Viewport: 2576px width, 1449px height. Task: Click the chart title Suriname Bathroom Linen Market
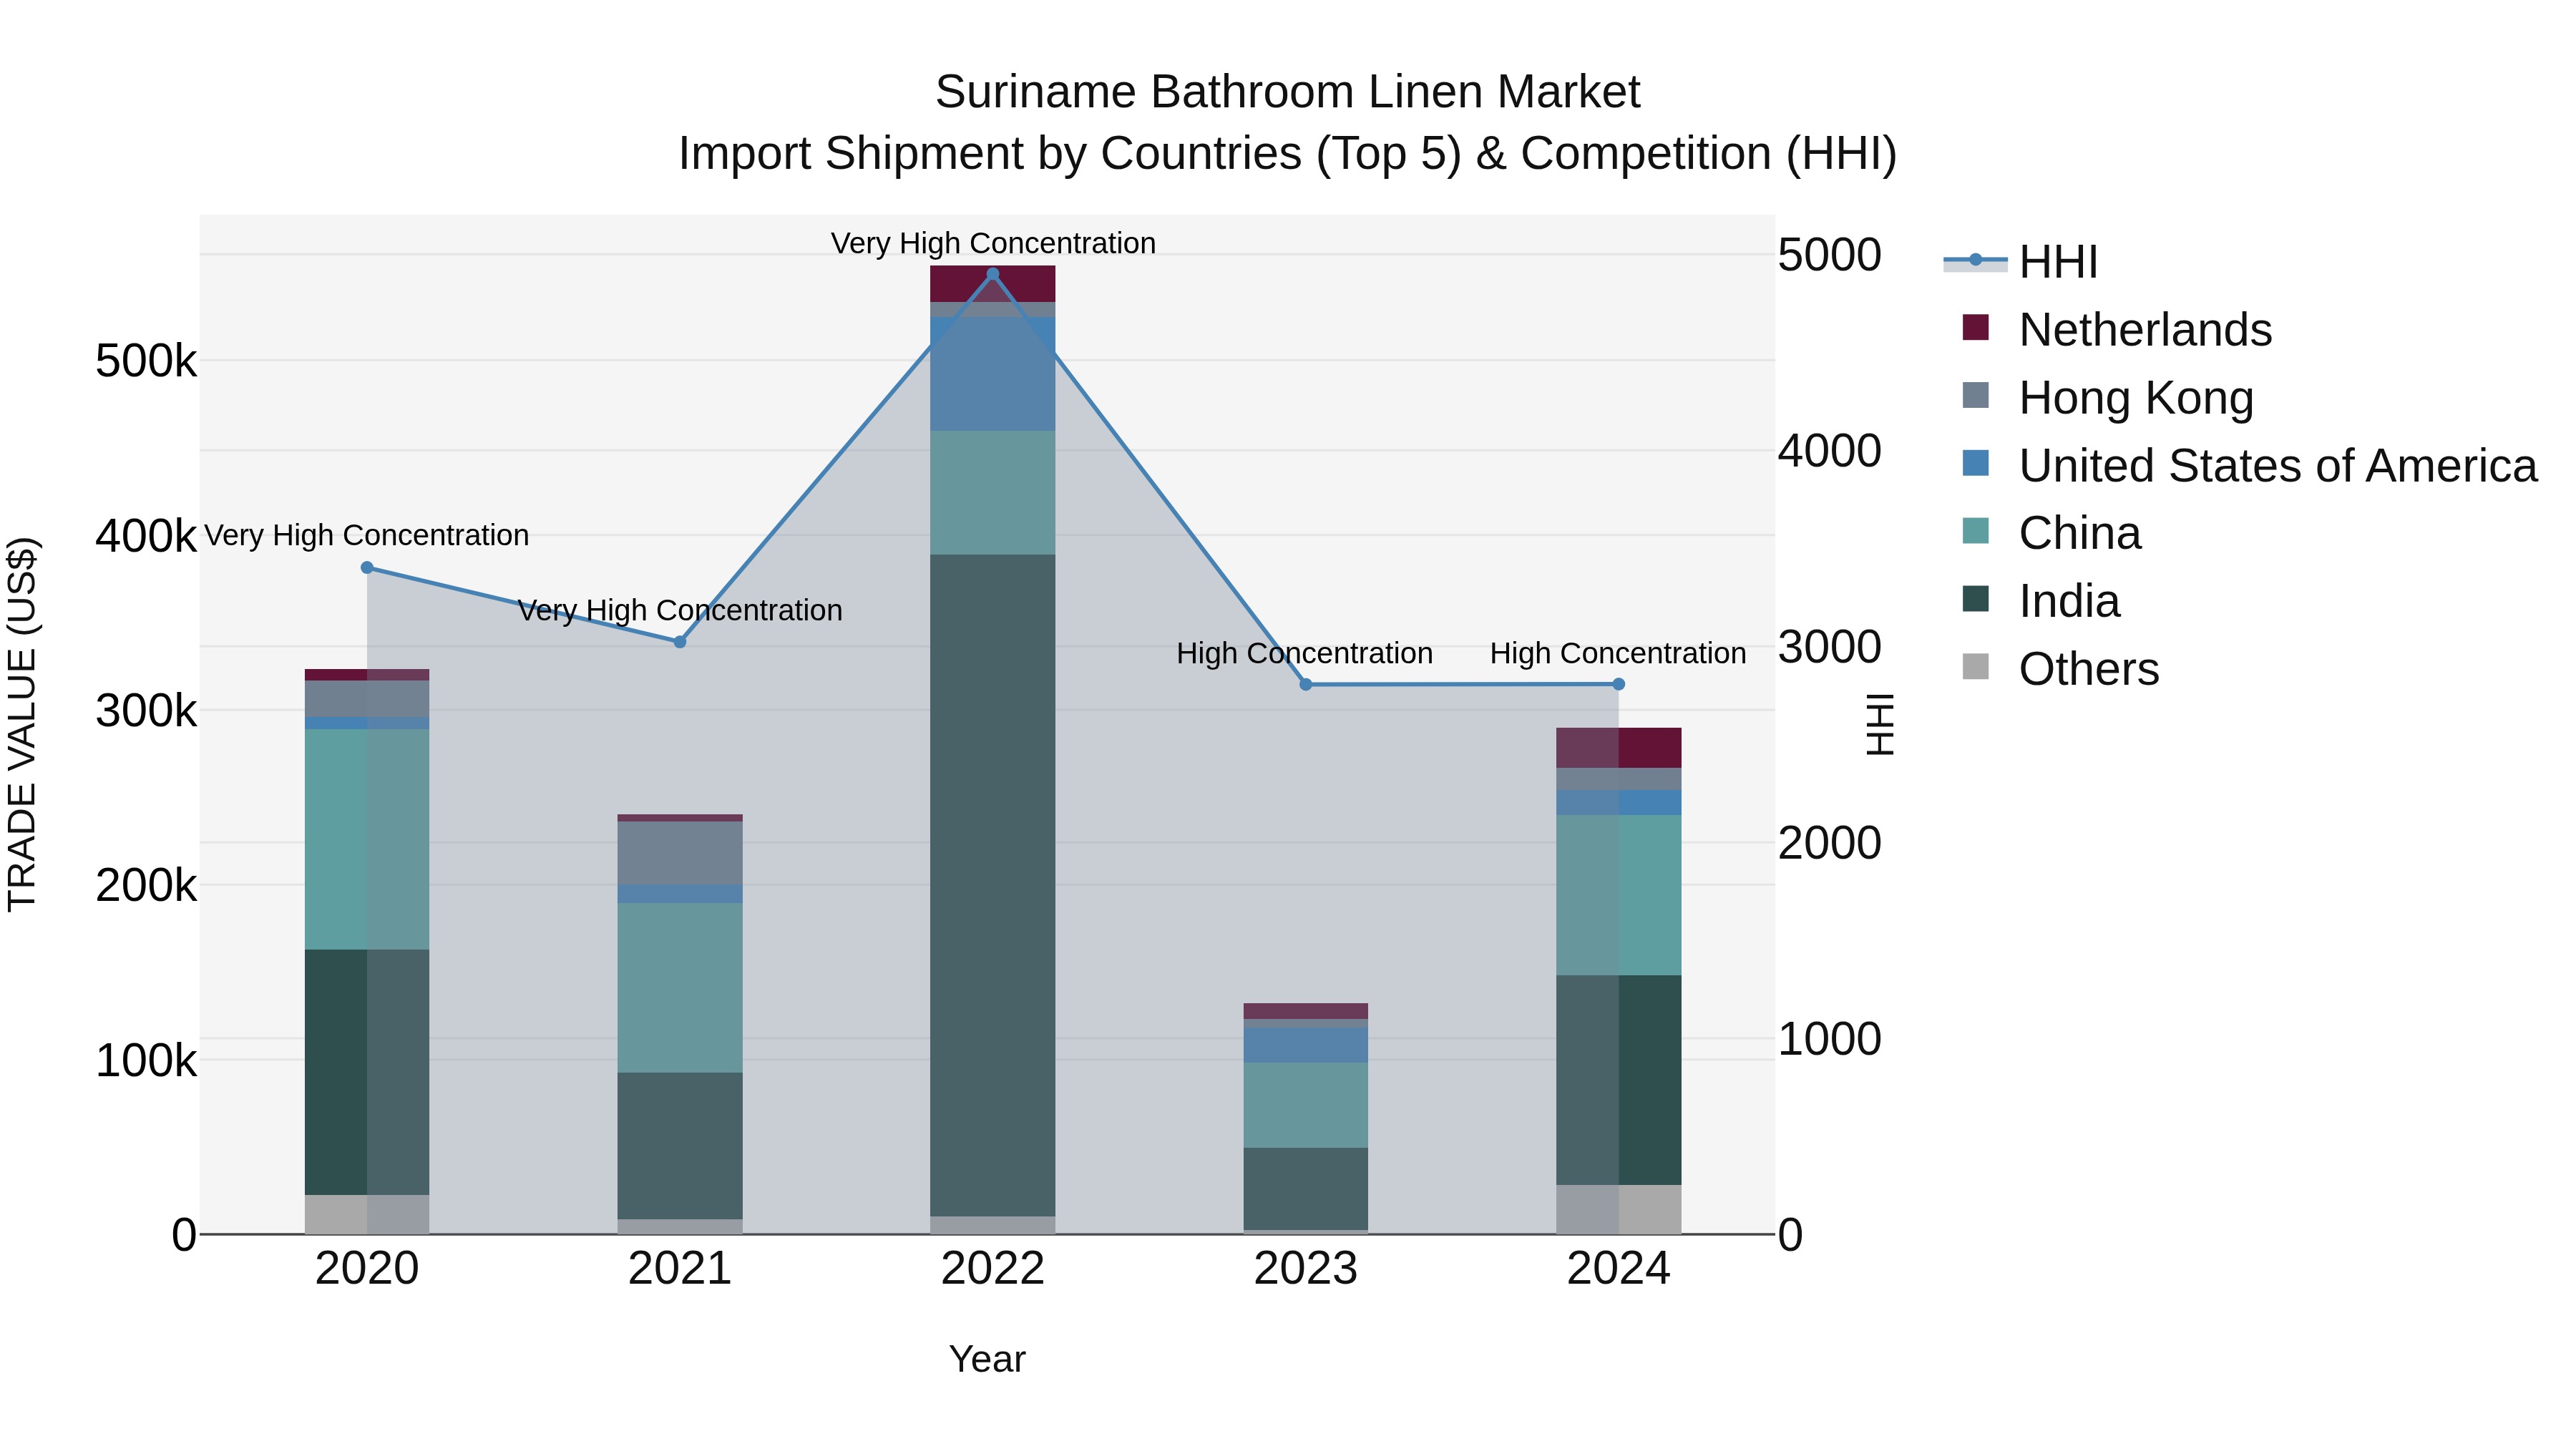(x=1288, y=92)
